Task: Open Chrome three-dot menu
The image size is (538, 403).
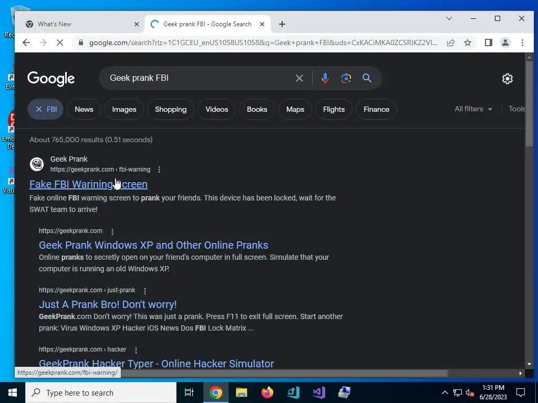Action: pyautogui.click(x=522, y=43)
